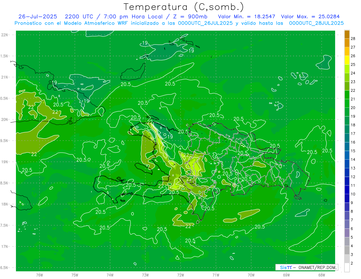This screenshot has width=361, height=279.
Task: Click the olive-green swatch between 22 and 23
Action: pos(347,86)
